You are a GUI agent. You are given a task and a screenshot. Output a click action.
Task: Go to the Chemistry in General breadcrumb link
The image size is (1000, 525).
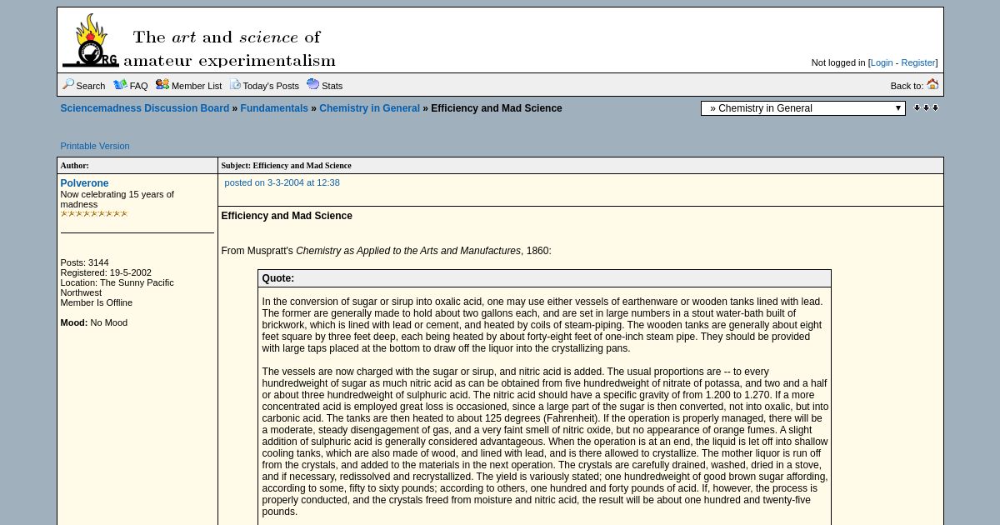[369, 108]
